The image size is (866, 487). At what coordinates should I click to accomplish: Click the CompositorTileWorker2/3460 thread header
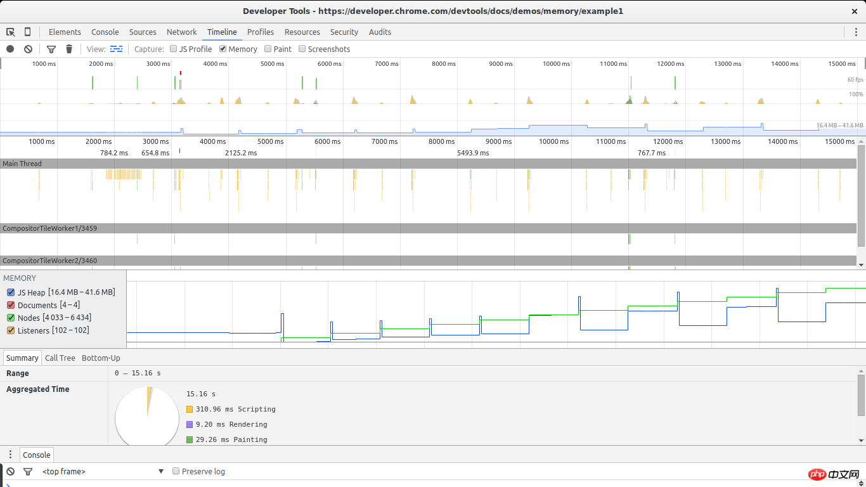[x=429, y=261]
